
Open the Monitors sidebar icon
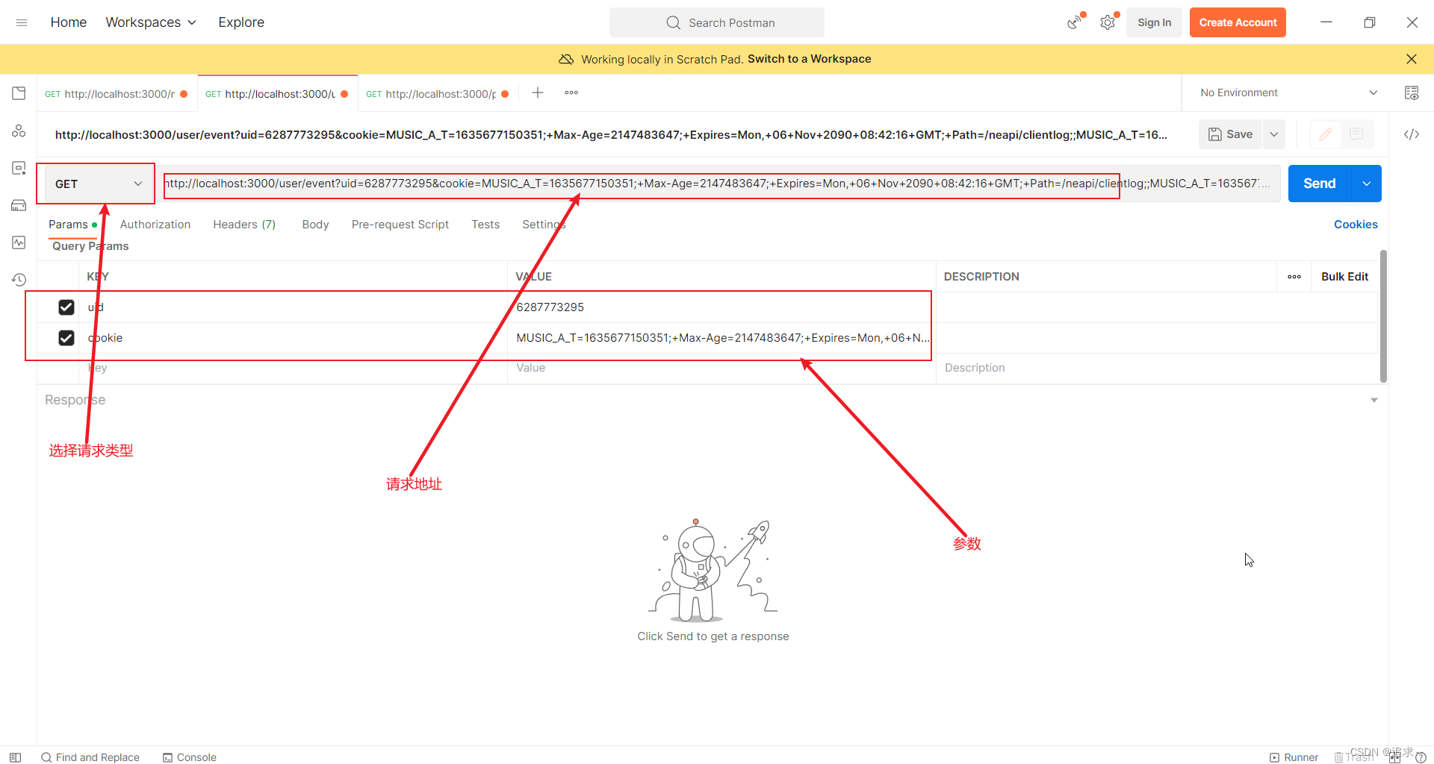pos(19,242)
